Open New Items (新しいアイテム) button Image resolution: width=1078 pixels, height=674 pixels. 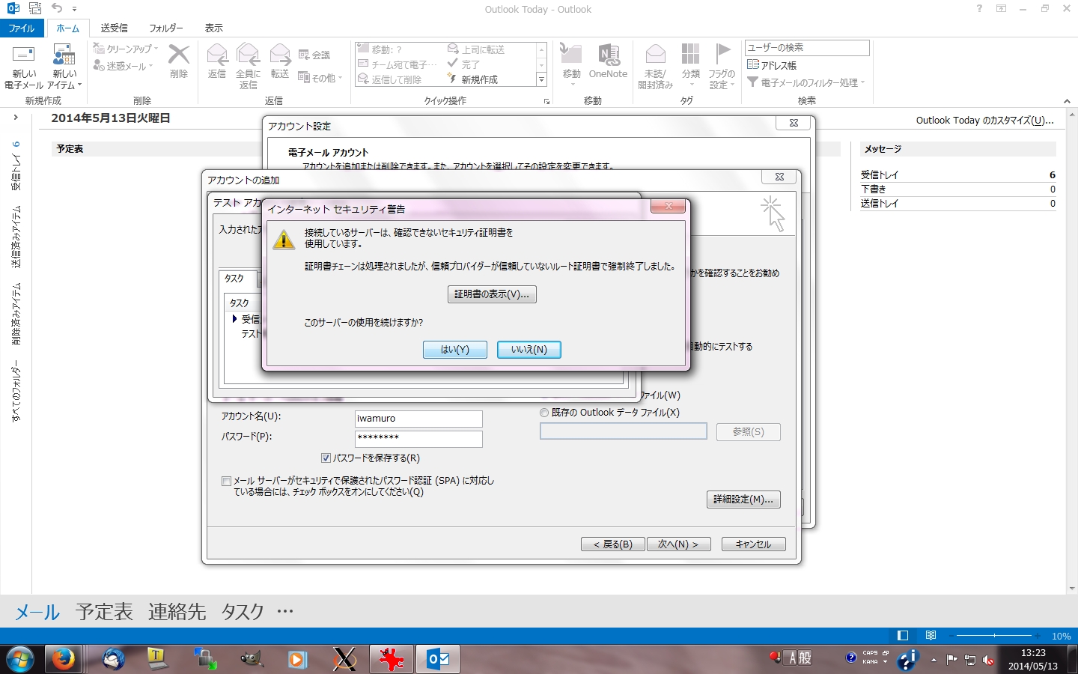tap(64, 67)
